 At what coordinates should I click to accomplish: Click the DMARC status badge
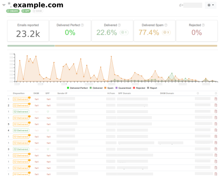13,11
